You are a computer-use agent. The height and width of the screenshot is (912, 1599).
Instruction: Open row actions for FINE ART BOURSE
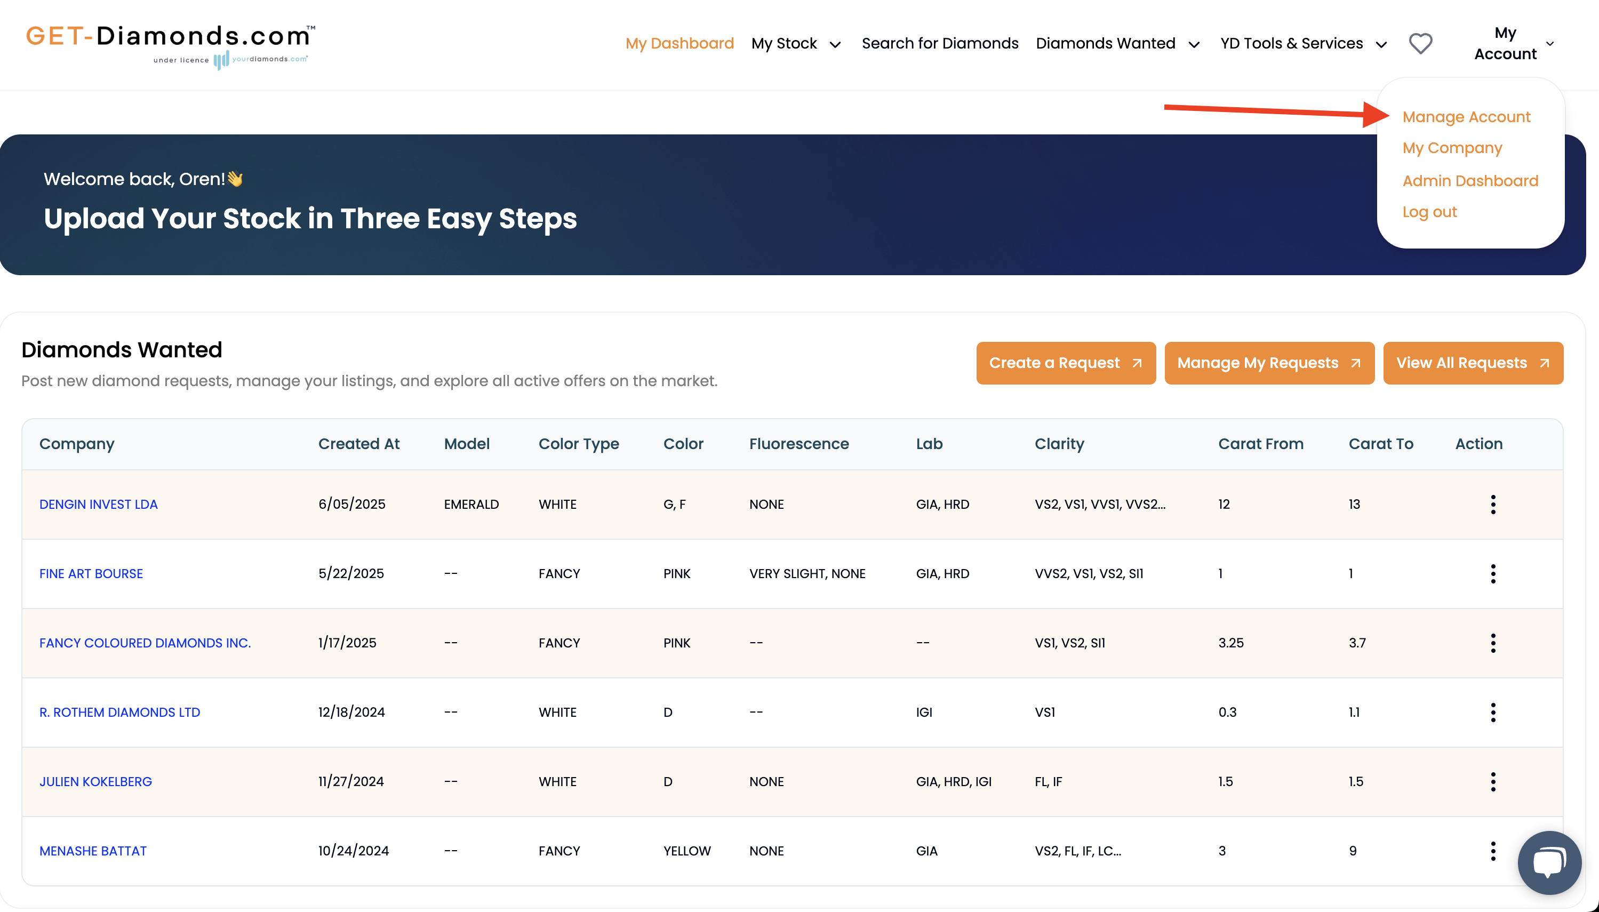point(1493,574)
